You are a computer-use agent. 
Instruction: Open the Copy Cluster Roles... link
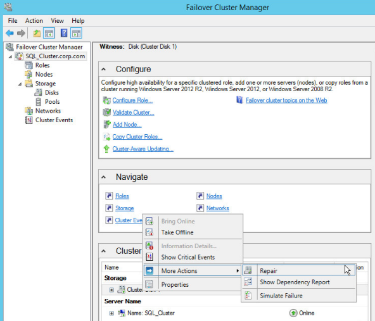coord(137,137)
